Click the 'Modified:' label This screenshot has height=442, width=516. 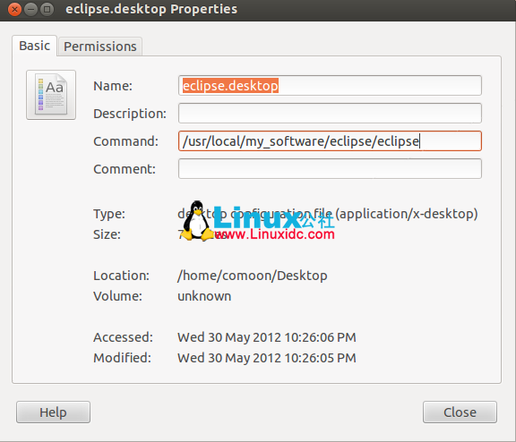pos(122,358)
